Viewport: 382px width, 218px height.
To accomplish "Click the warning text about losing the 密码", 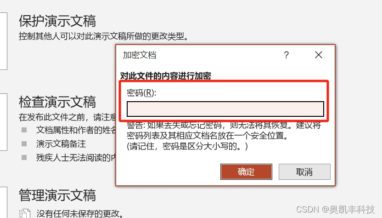I will (224, 136).
